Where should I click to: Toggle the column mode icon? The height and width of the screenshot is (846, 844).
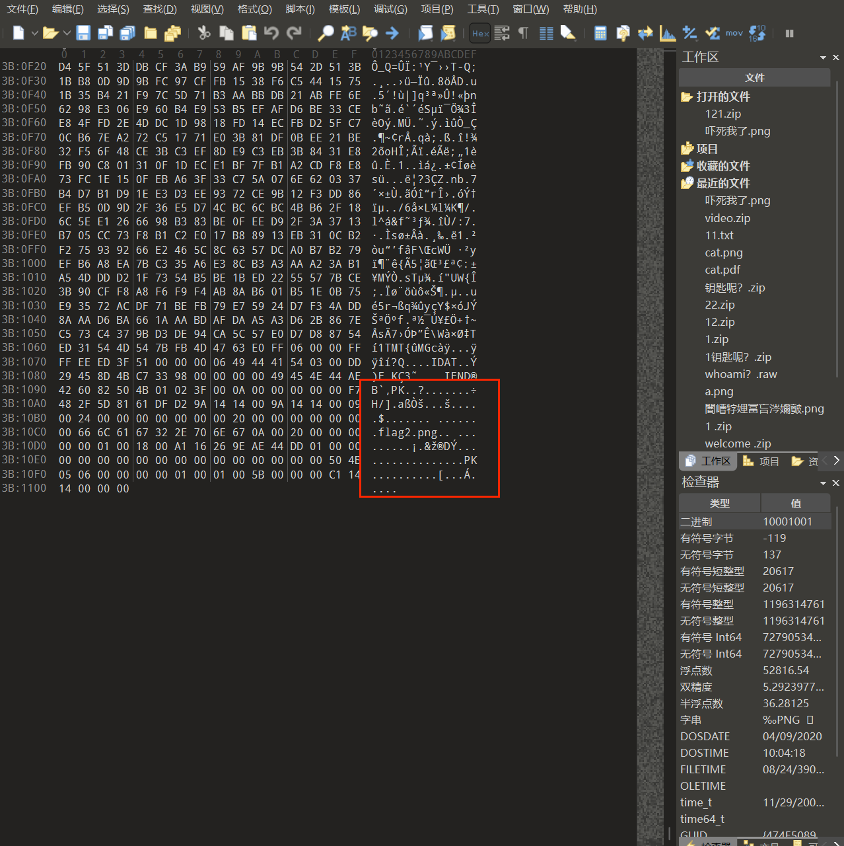click(x=546, y=33)
